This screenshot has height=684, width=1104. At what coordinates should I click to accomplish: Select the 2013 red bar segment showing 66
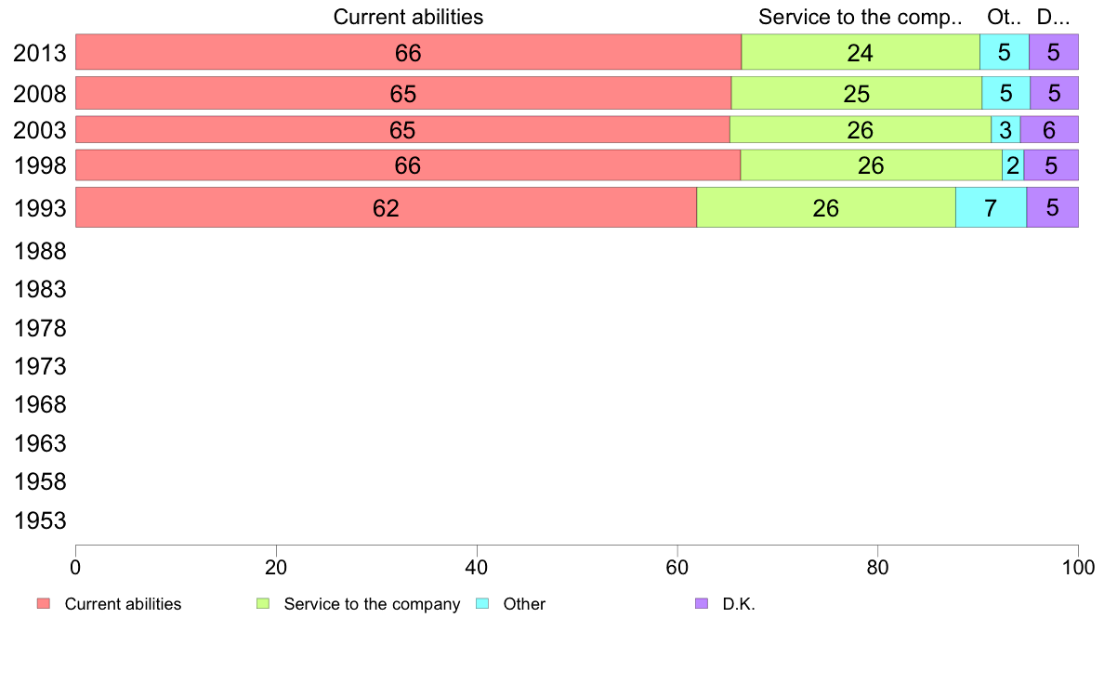tap(408, 52)
